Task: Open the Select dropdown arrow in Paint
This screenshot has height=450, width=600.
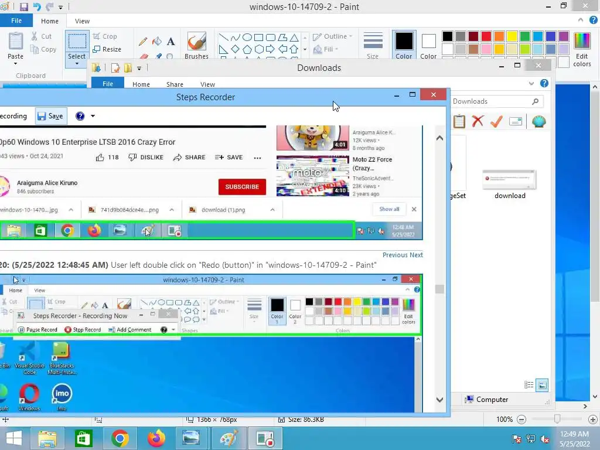Action: pyautogui.click(x=77, y=63)
